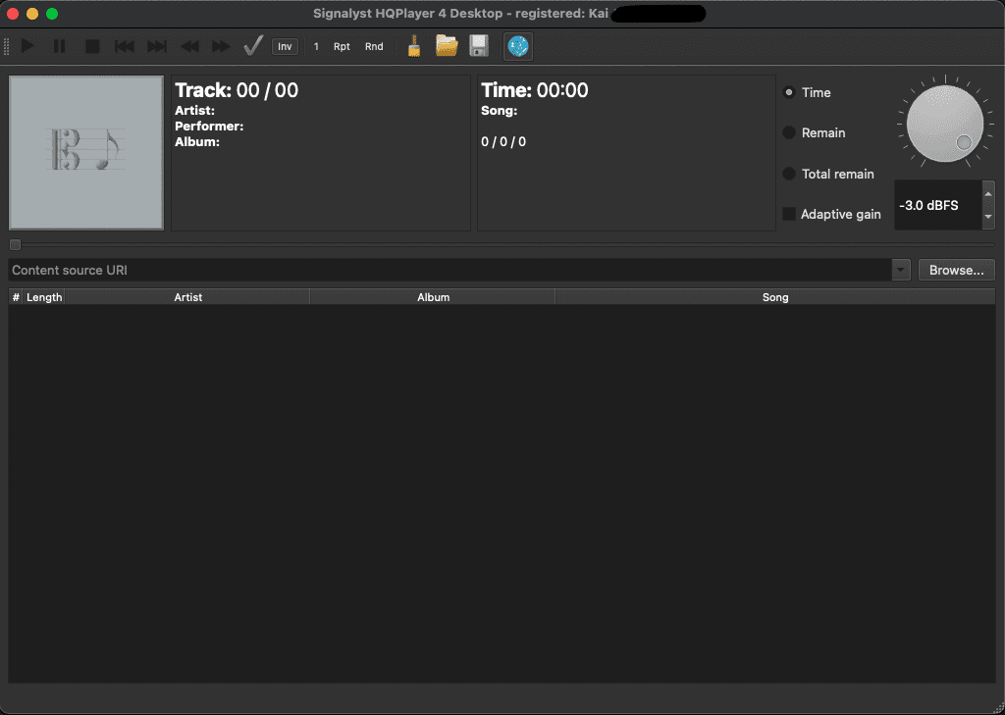The width and height of the screenshot is (1005, 715).
Task: Select the Total remain radio button
Action: click(x=789, y=174)
